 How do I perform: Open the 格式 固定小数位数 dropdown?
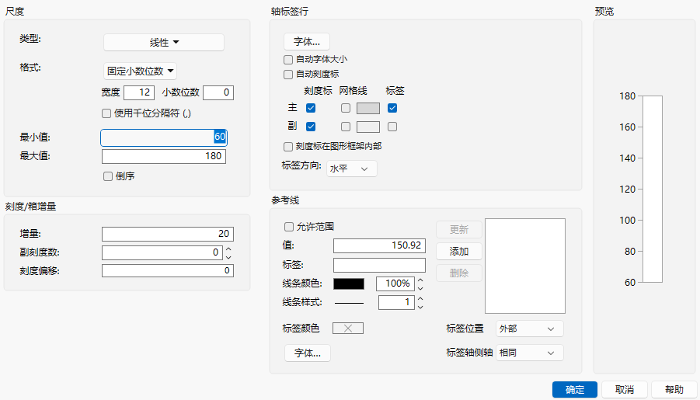tap(140, 71)
